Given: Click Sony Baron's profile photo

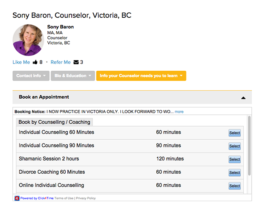Looking at the screenshot, I should pyautogui.click(x=28, y=40).
